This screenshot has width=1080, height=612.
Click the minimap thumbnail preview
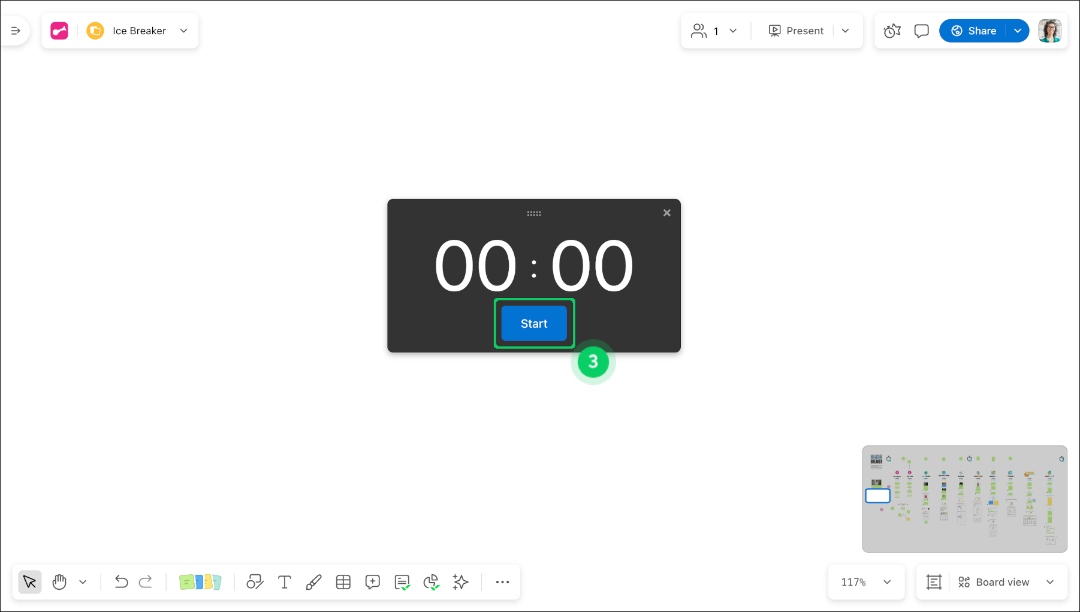(x=965, y=499)
